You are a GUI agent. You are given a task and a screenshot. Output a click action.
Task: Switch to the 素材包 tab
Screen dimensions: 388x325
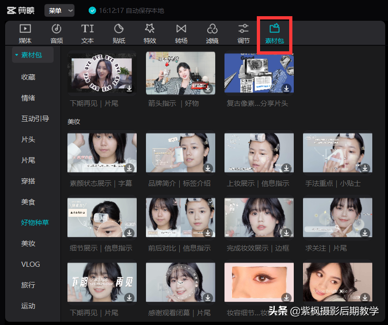[274, 33]
